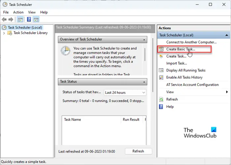
Task: Toggle Show/Hide Console Tree toolbar icon
Action: click(20, 19)
